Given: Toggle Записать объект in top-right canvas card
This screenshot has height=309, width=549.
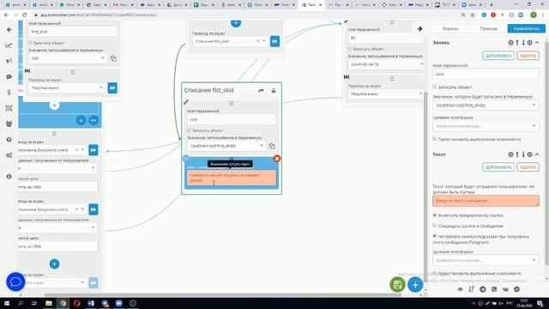Looking at the screenshot, I should (350, 48).
